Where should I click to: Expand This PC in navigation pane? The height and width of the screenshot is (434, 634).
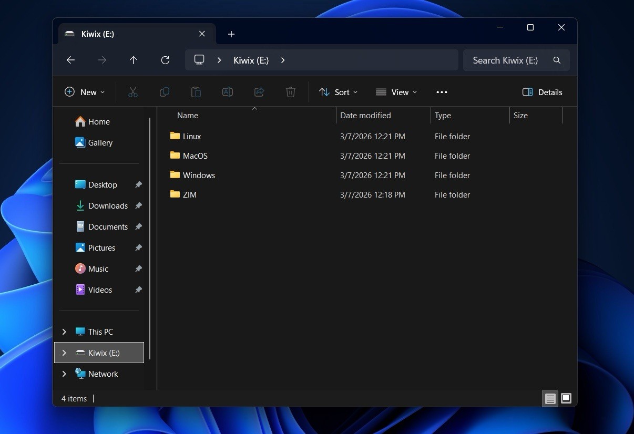point(64,332)
